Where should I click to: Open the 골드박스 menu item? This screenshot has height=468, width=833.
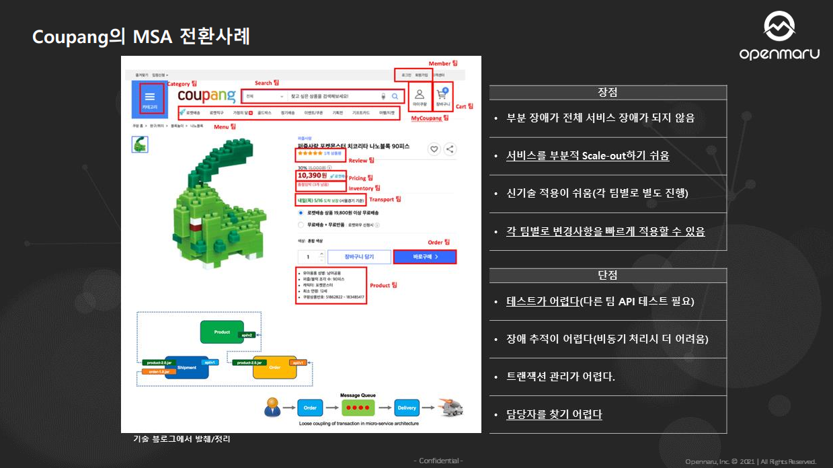pyautogui.click(x=264, y=113)
